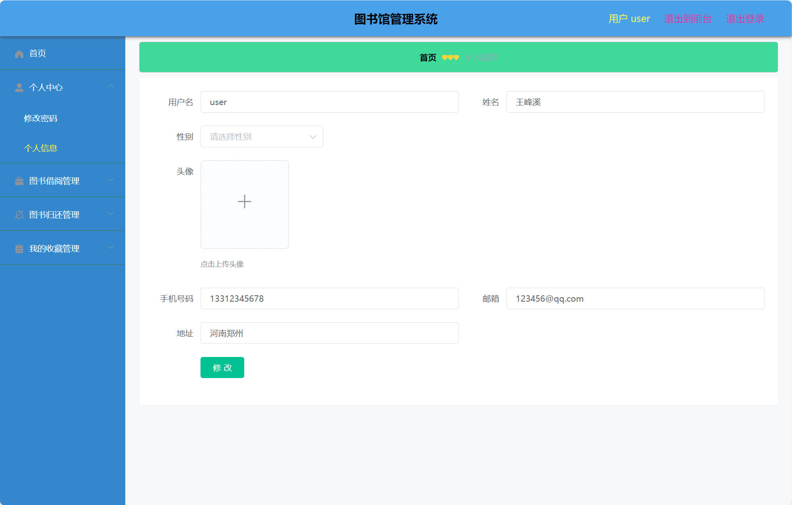Click the document icon beside 我的收藏管理
The image size is (792, 505).
19,248
